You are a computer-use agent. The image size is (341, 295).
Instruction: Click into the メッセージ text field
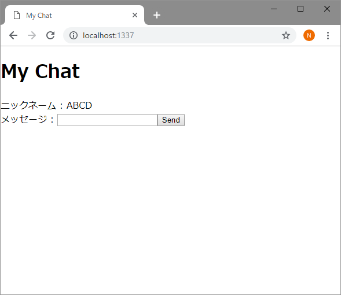tap(108, 120)
